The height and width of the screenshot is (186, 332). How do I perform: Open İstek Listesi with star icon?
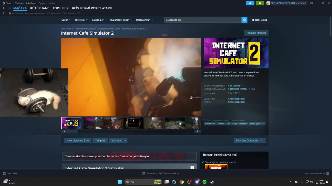point(260,20)
